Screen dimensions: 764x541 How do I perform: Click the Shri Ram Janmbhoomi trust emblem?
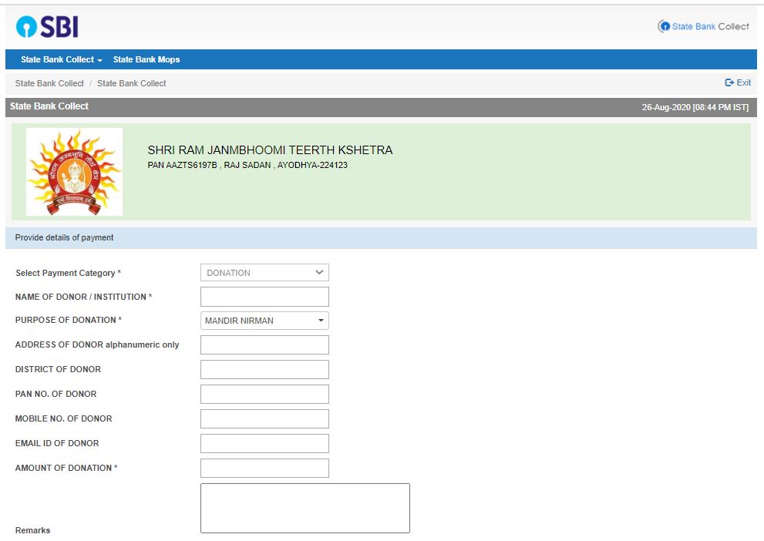pyautogui.click(x=74, y=172)
